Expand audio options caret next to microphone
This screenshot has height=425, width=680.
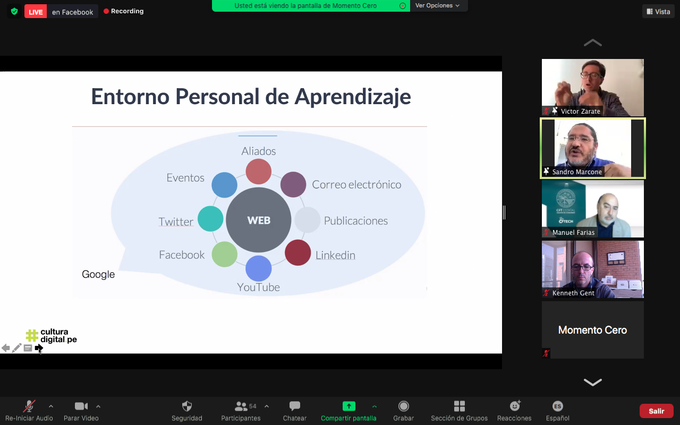pyautogui.click(x=51, y=406)
